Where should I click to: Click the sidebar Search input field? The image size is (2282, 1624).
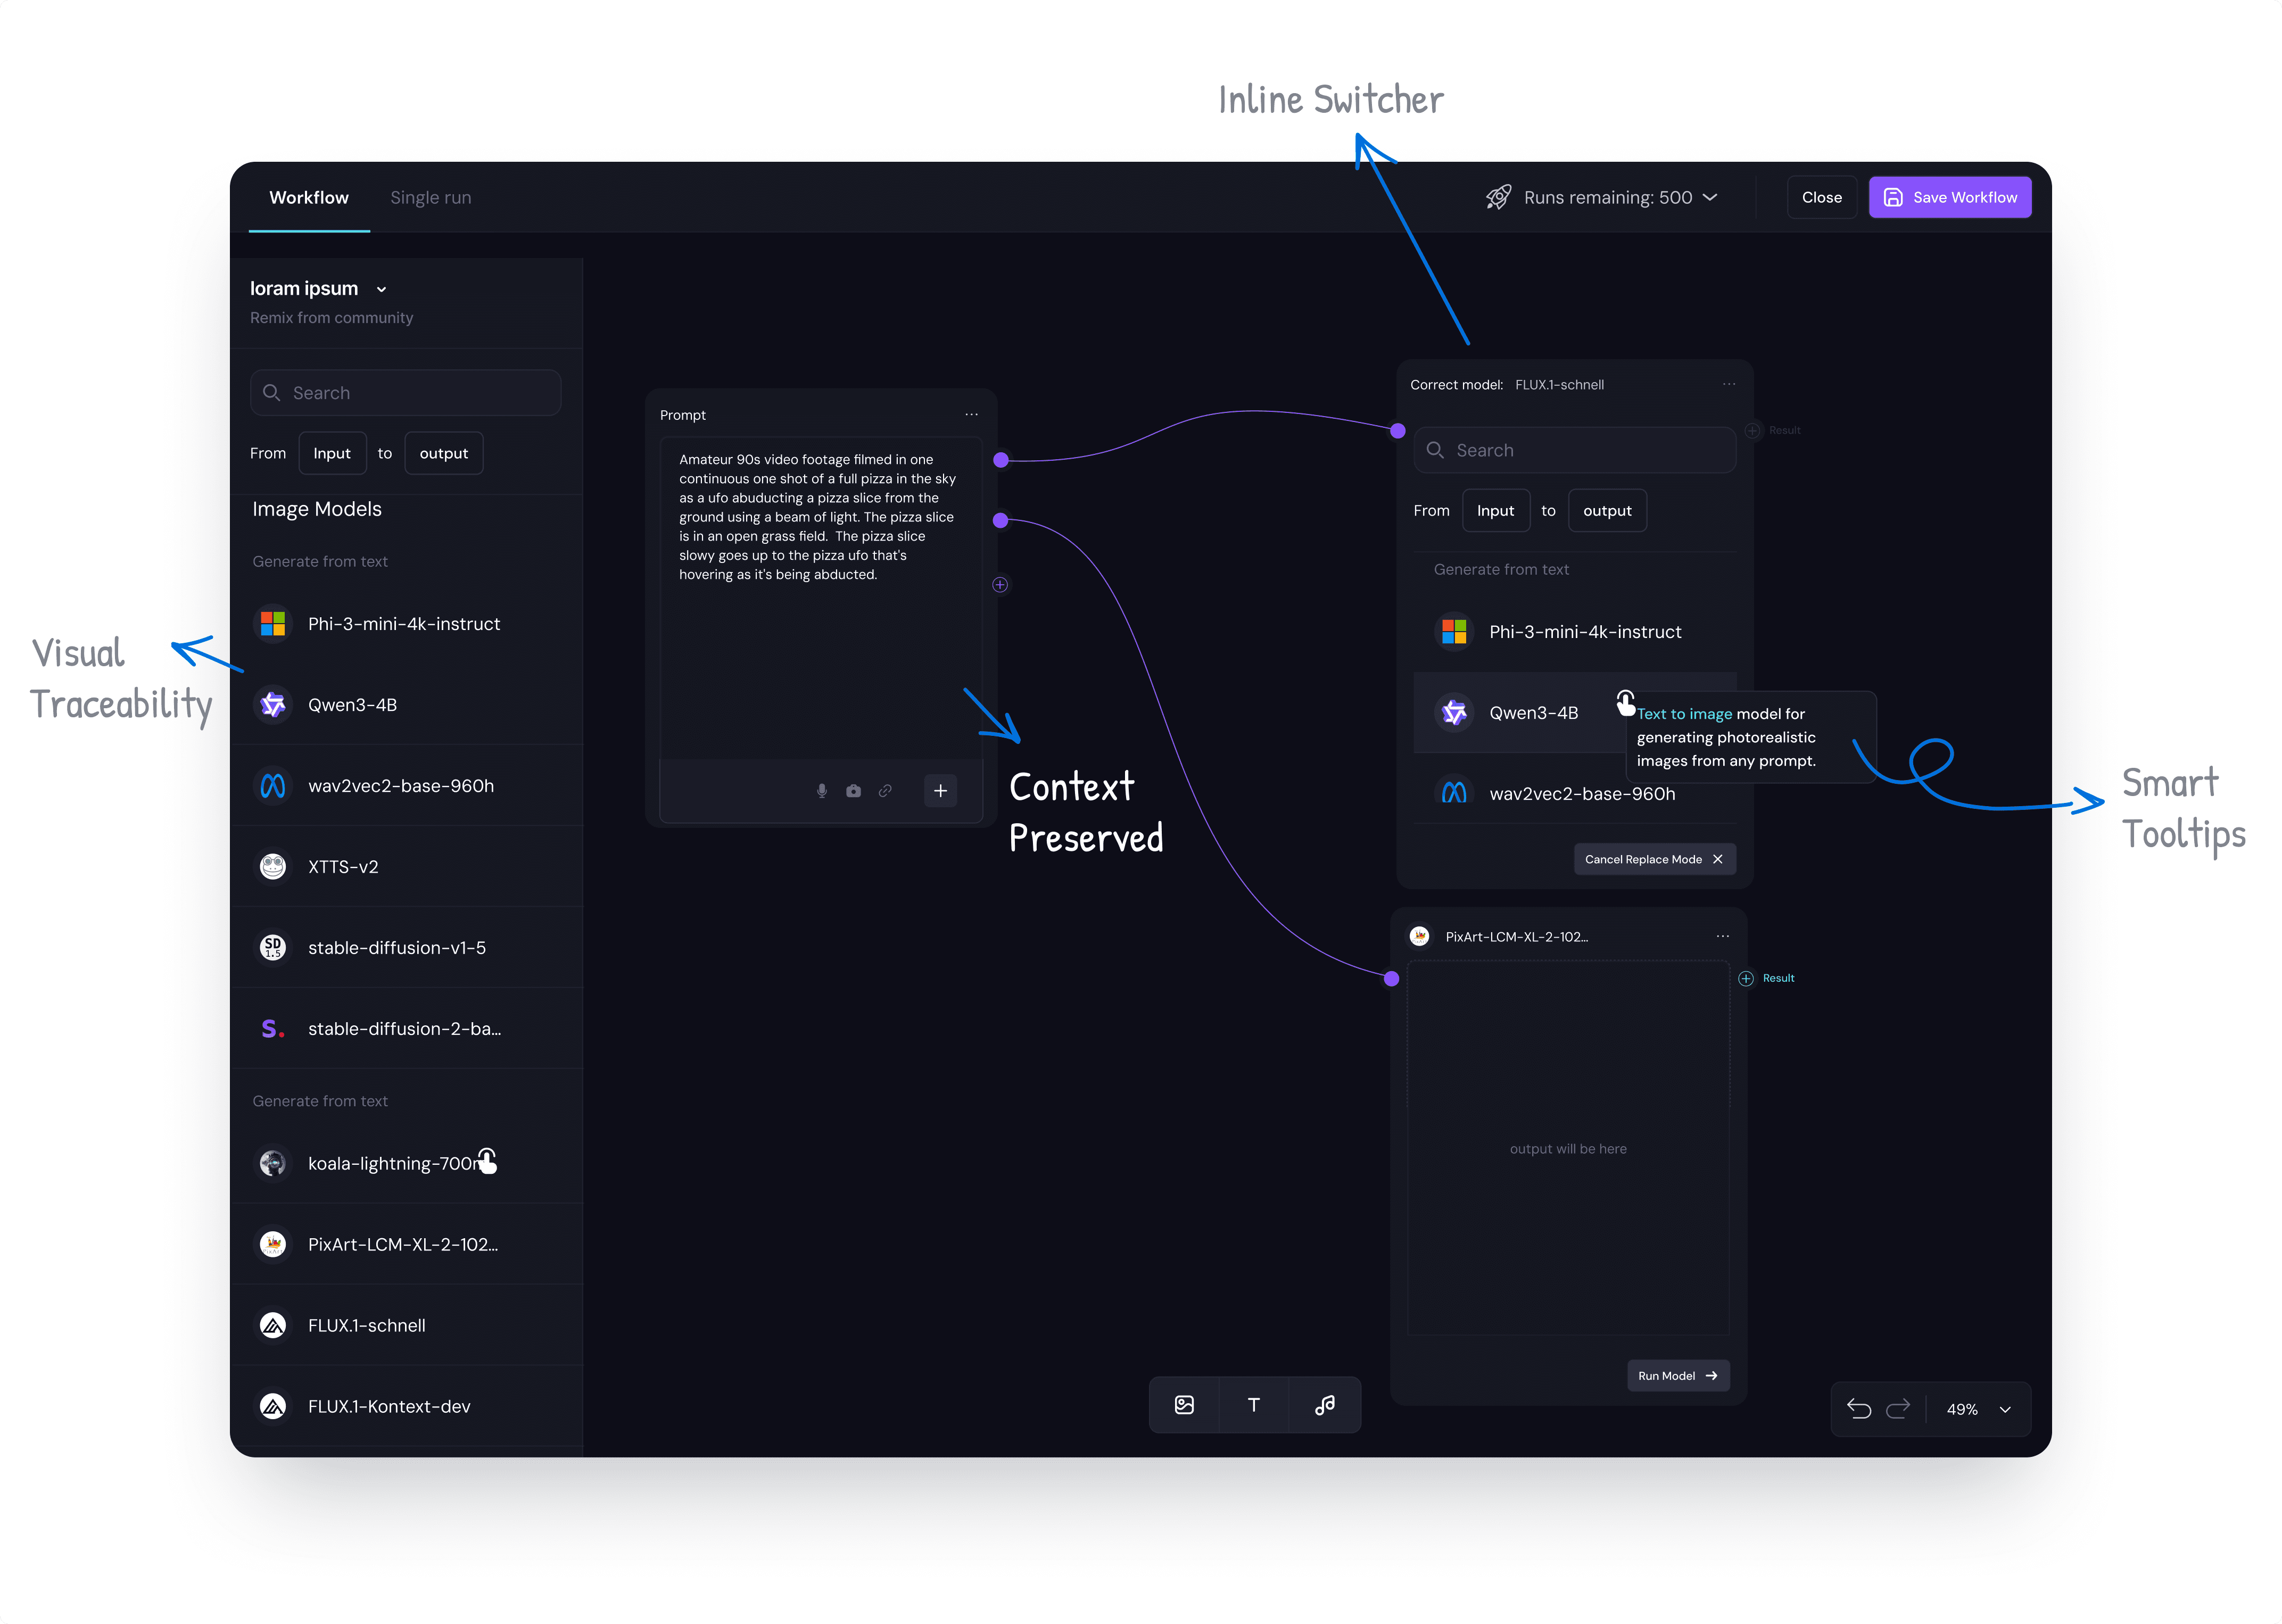tap(405, 393)
